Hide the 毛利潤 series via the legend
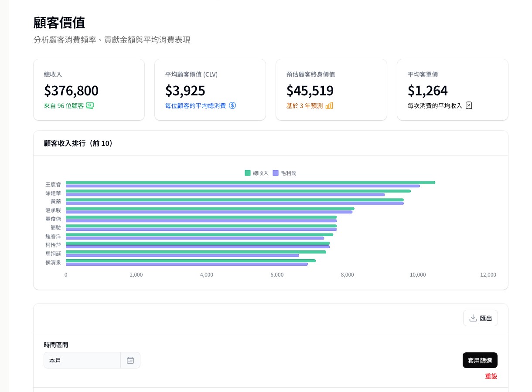The height and width of the screenshot is (392, 532). [x=286, y=173]
